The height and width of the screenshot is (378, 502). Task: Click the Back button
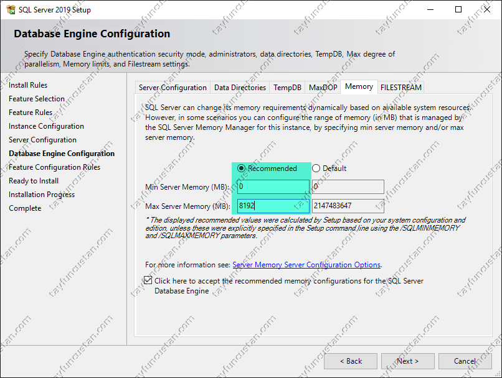[x=351, y=361]
